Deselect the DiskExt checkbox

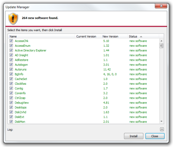tap(11, 117)
